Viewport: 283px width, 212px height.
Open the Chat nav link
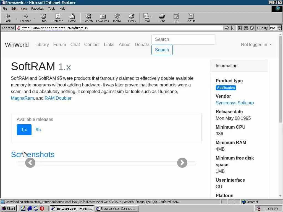[x=75, y=44]
